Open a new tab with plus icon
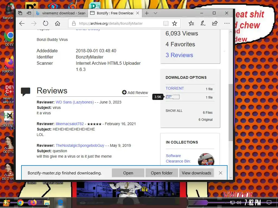This screenshot has width=278, height=208. 147,13
